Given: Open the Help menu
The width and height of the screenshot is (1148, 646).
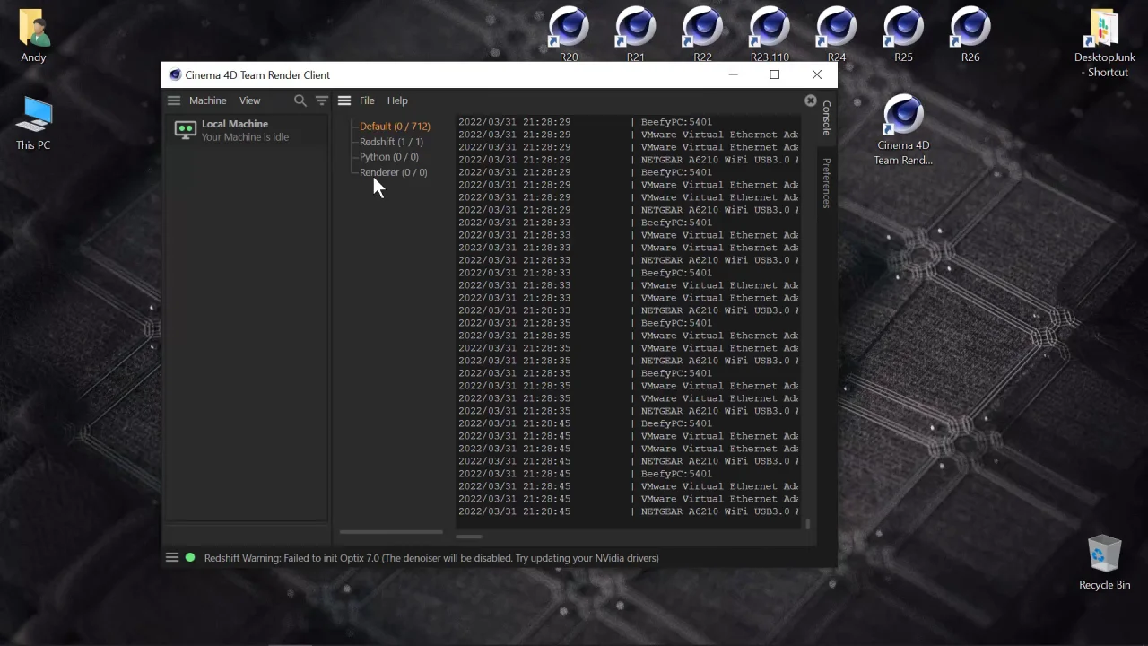Looking at the screenshot, I should 397,100.
